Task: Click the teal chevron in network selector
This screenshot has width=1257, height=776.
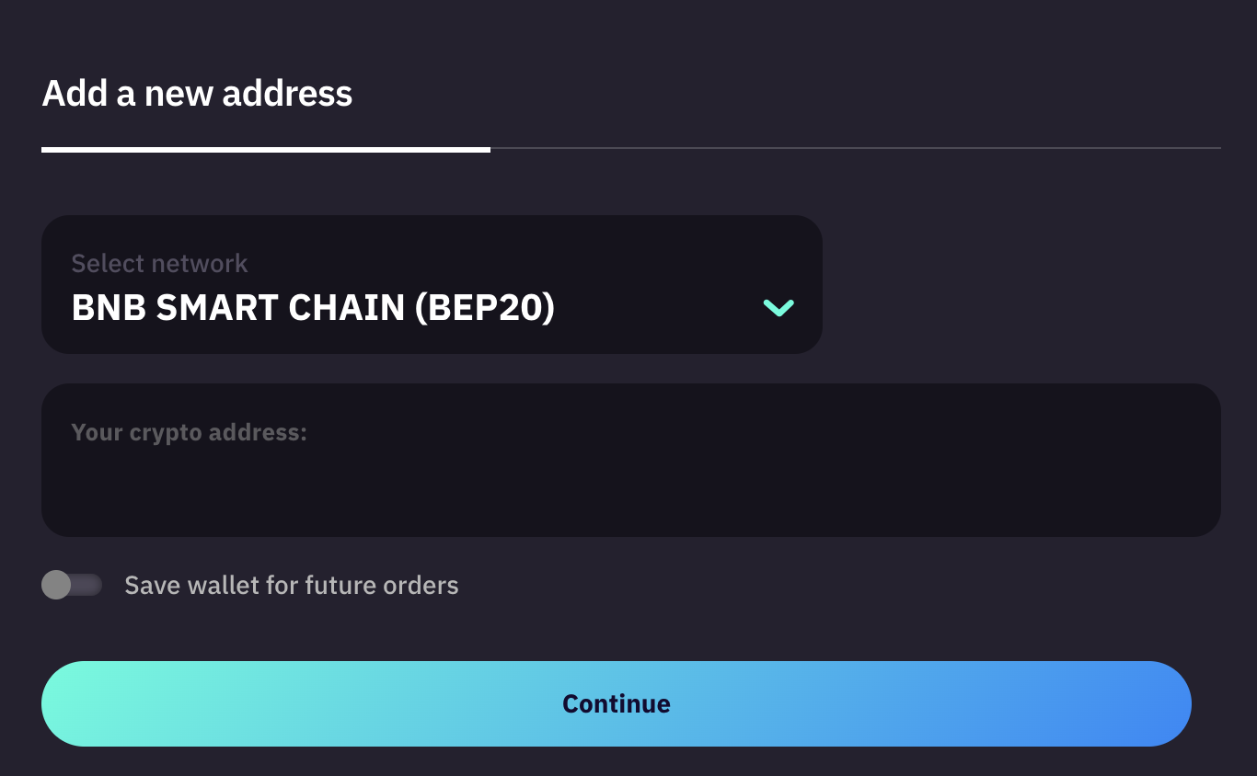Action: (778, 308)
